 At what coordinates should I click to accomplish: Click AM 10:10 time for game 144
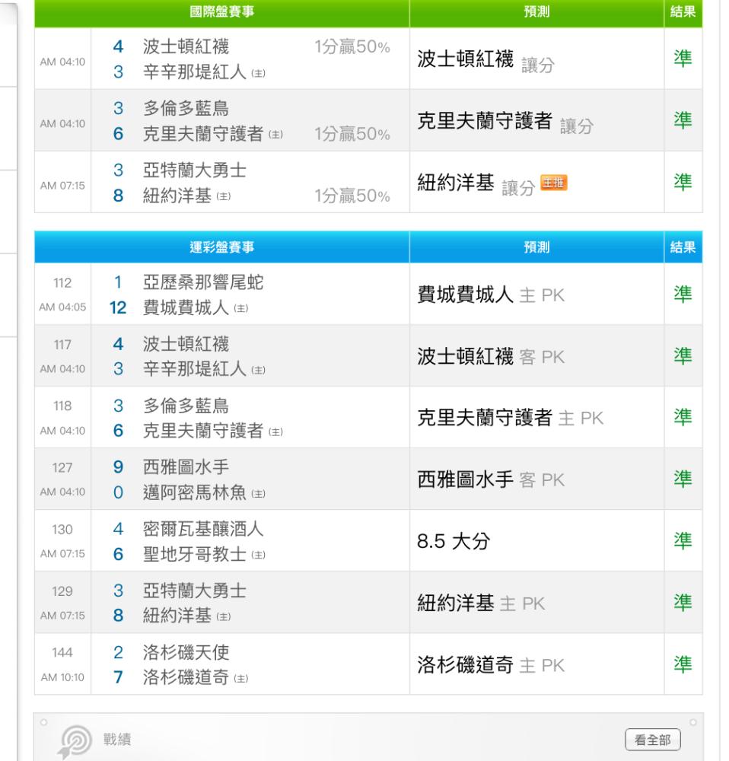tap(62, 677)
